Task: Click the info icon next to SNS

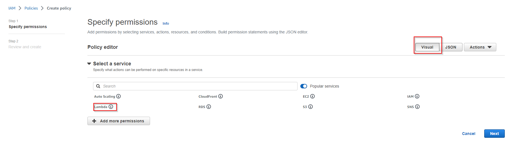Action: 417,107
